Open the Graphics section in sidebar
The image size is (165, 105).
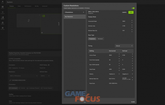pyautogui.click(x=2, y=13)
